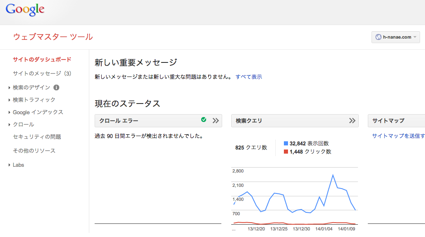
Task: Click the 現在のステータス heading
Action: click(128, 104)
